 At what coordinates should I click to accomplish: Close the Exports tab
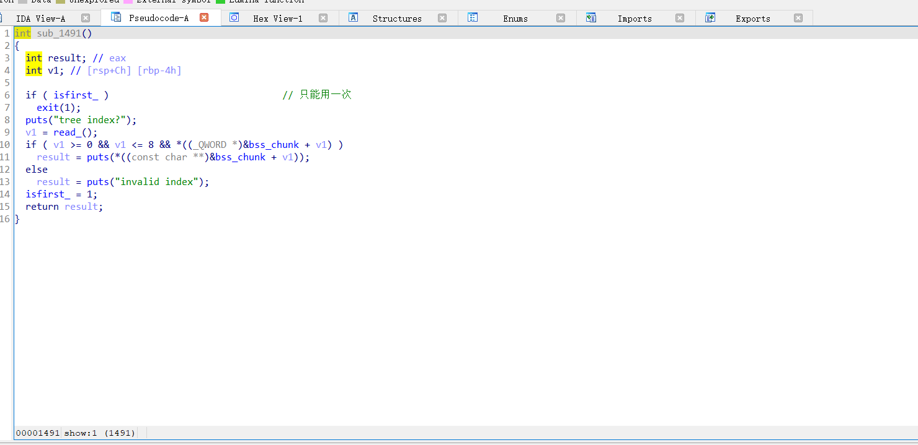pyautogui.click(x=798, y=18)
